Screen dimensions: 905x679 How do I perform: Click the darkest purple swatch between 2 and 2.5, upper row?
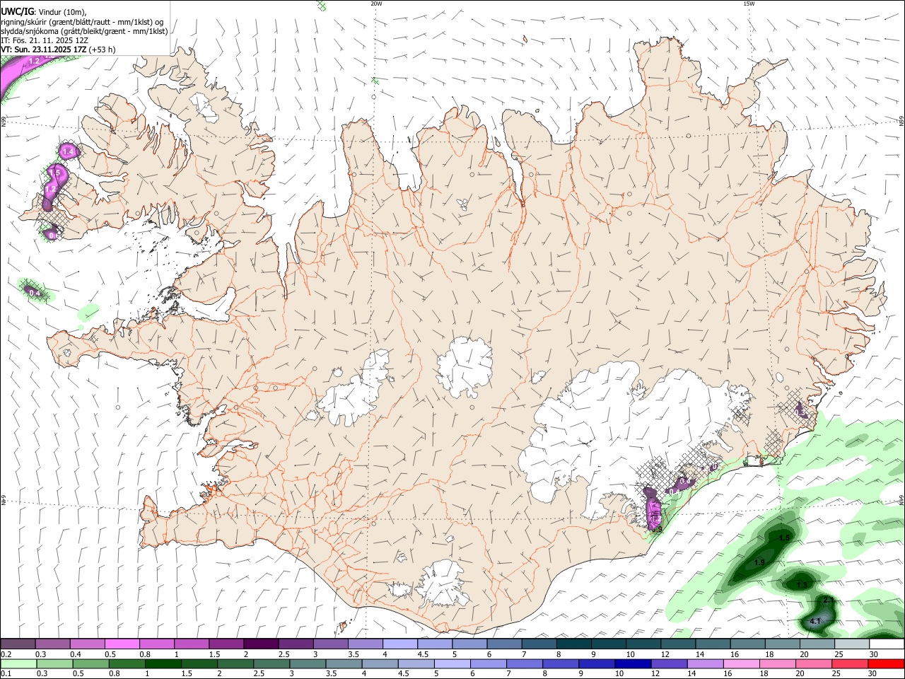coord(261,644)
